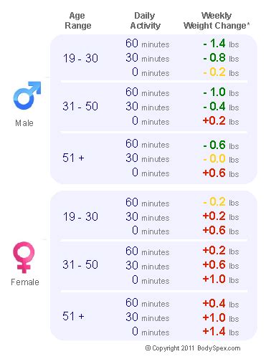This screenshot has height=359, width=266.
Task: Click the female 51 + age range
Action: tap(73, 316)
